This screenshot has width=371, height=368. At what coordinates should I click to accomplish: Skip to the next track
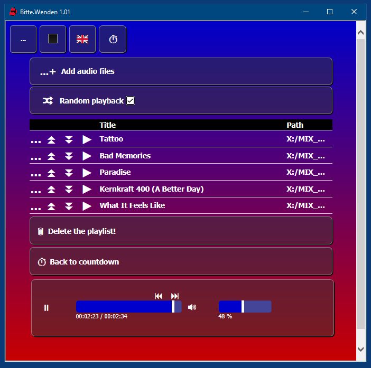175,296
